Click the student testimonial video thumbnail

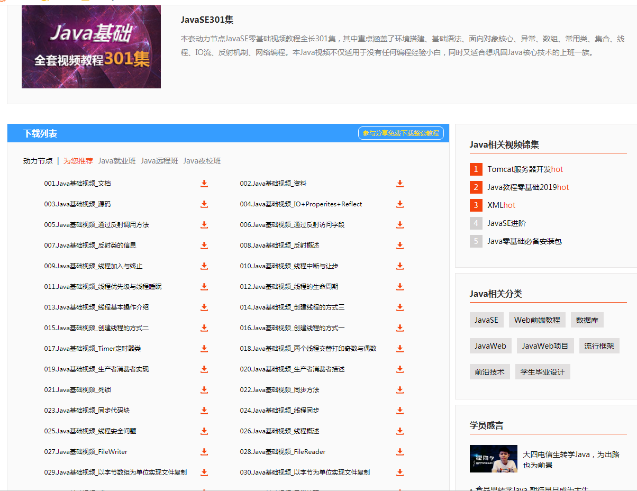tap(493, 459)
